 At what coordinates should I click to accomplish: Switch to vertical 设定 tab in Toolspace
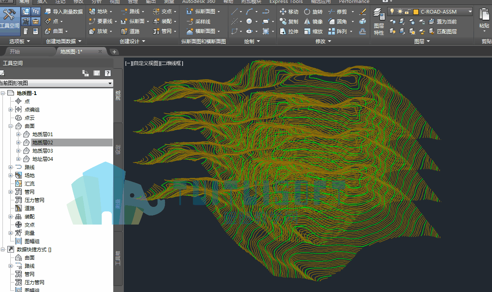click(118, 149)
